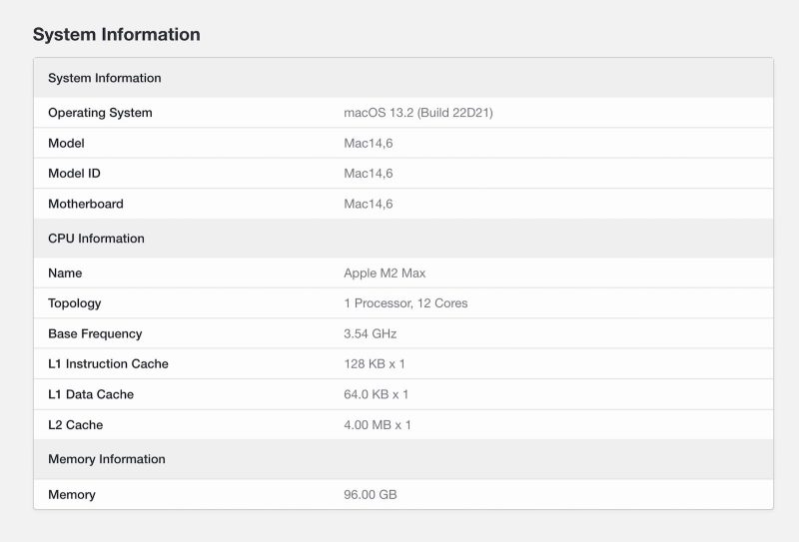The width and height of the screenshot is (799, 542).
Task: Select 'Mac14,6' value in the Model ID row
Action: pyautogui.click(x=369, y=174)
